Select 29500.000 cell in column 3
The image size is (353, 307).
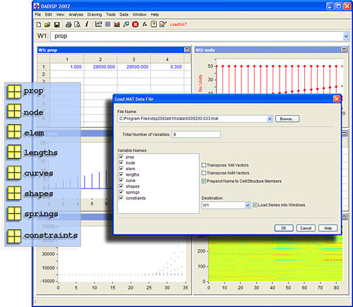(x=134, y=67)
